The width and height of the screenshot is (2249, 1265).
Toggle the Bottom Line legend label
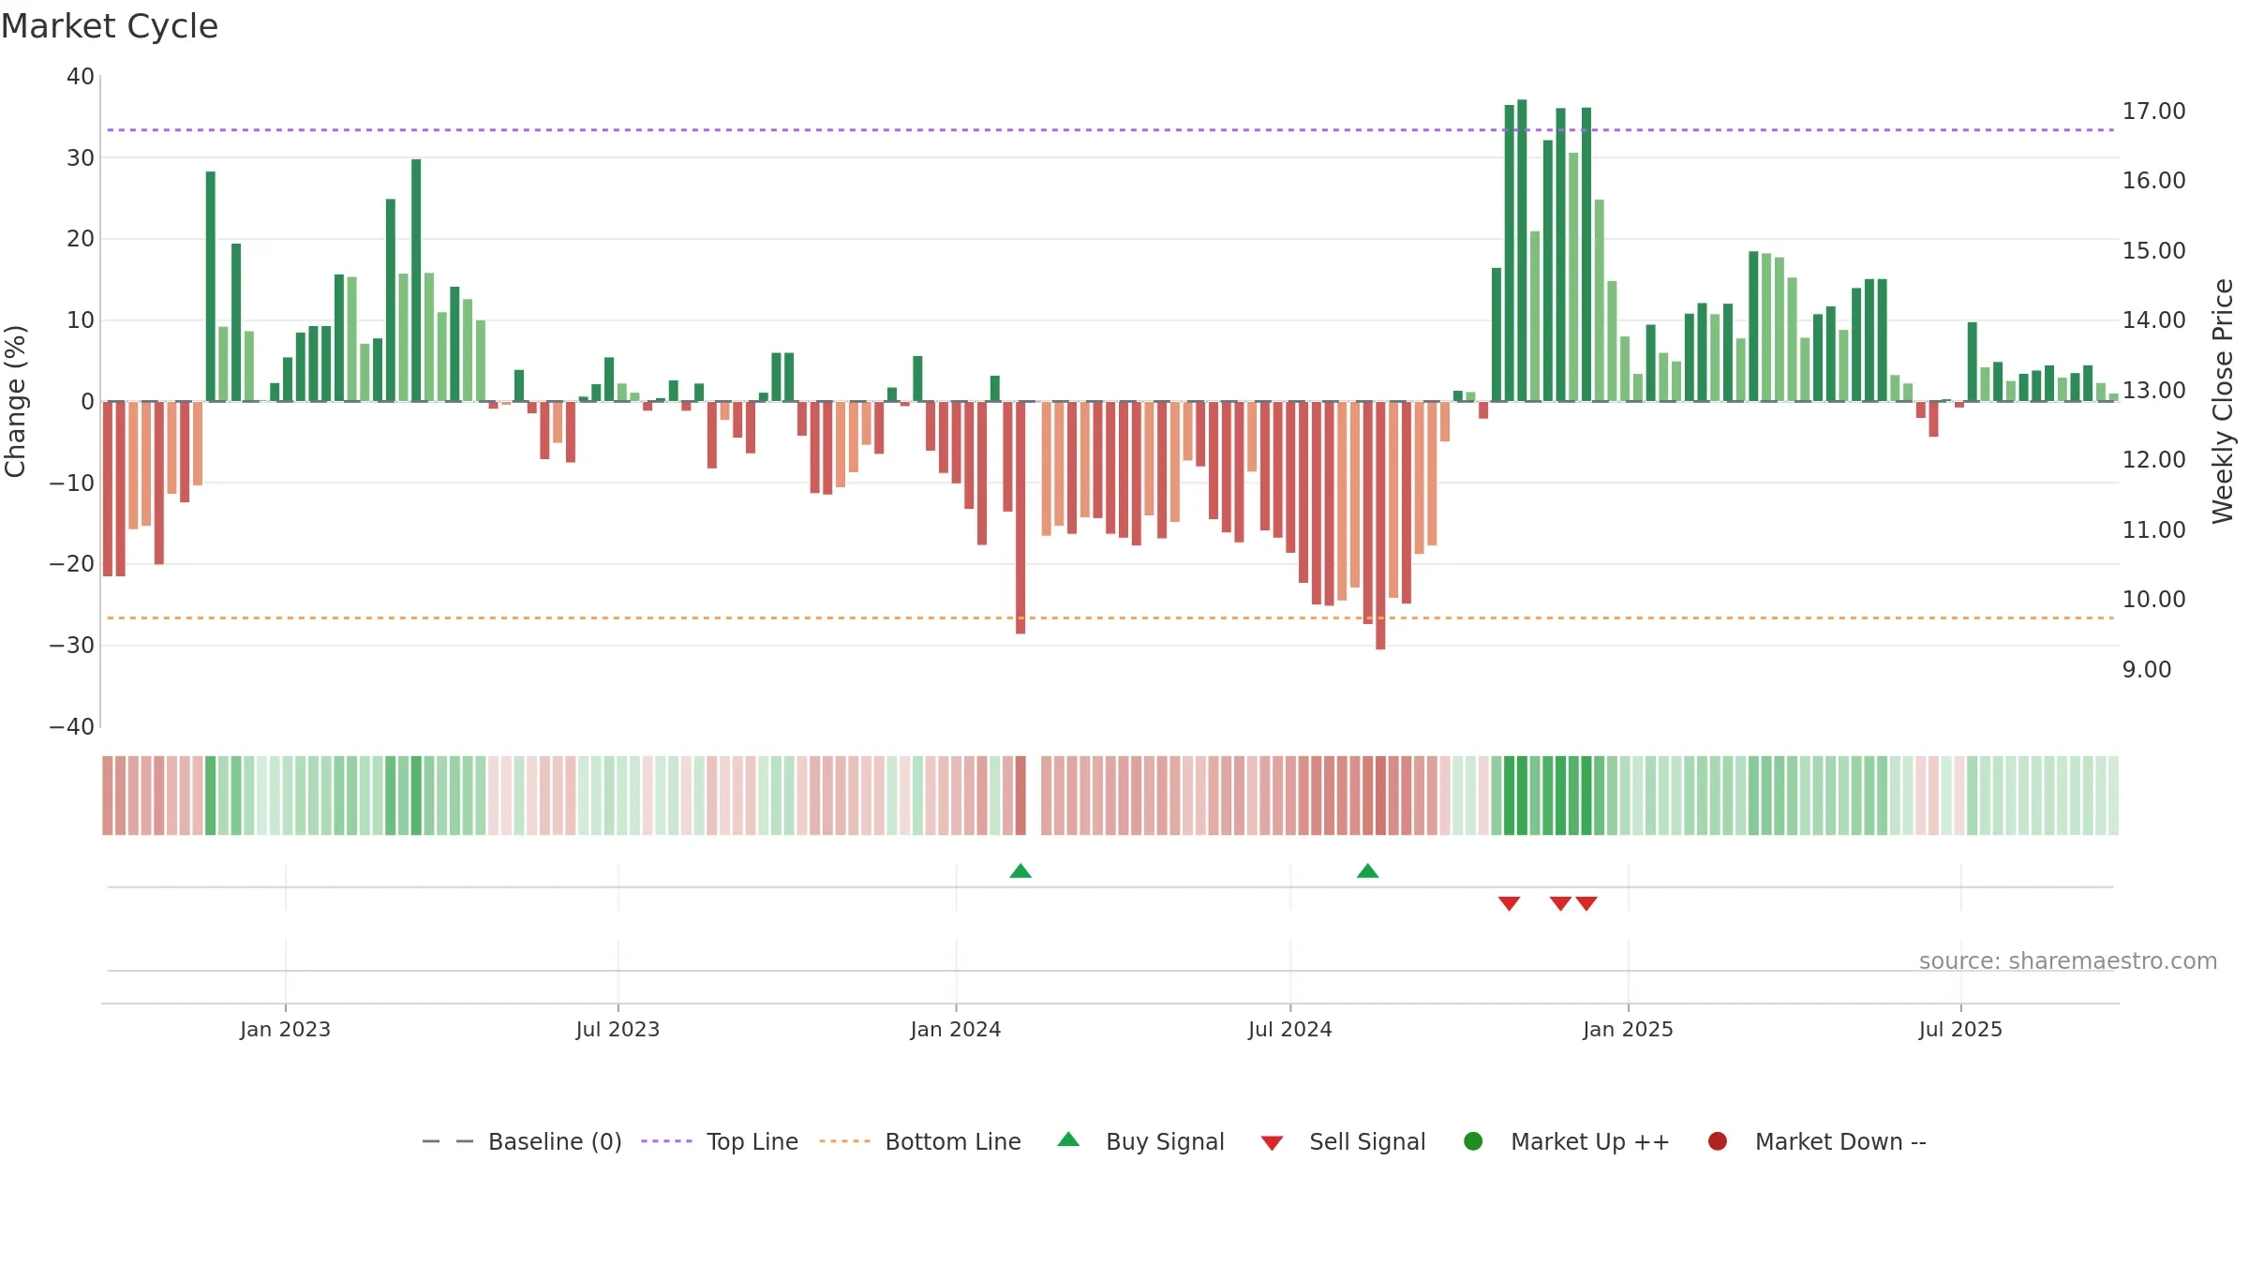point(953,1141)
